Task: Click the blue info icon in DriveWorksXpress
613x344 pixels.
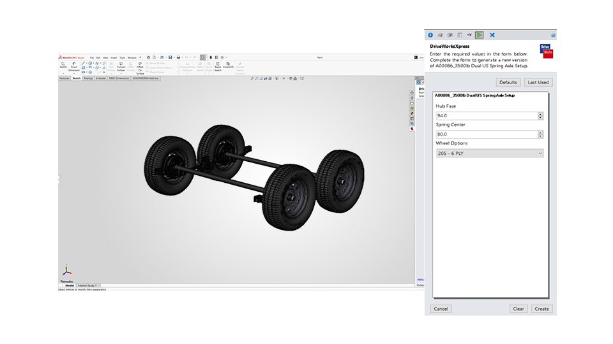Action: tap(430, 35)
